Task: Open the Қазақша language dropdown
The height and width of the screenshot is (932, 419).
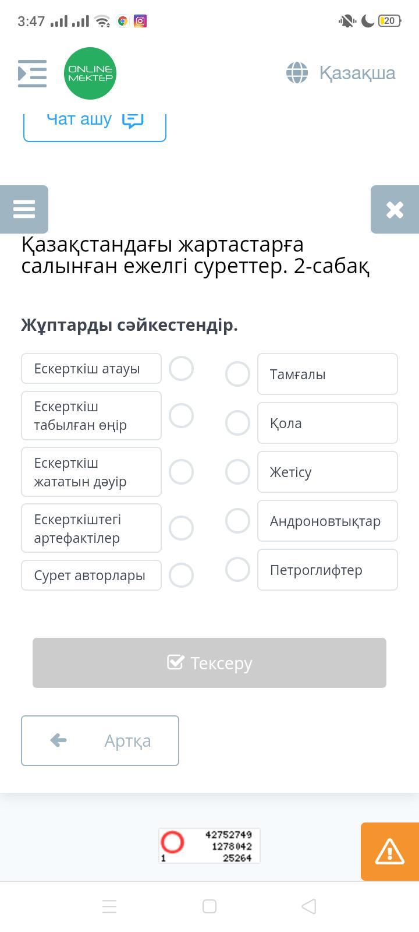Action: [x=357, y=73]
